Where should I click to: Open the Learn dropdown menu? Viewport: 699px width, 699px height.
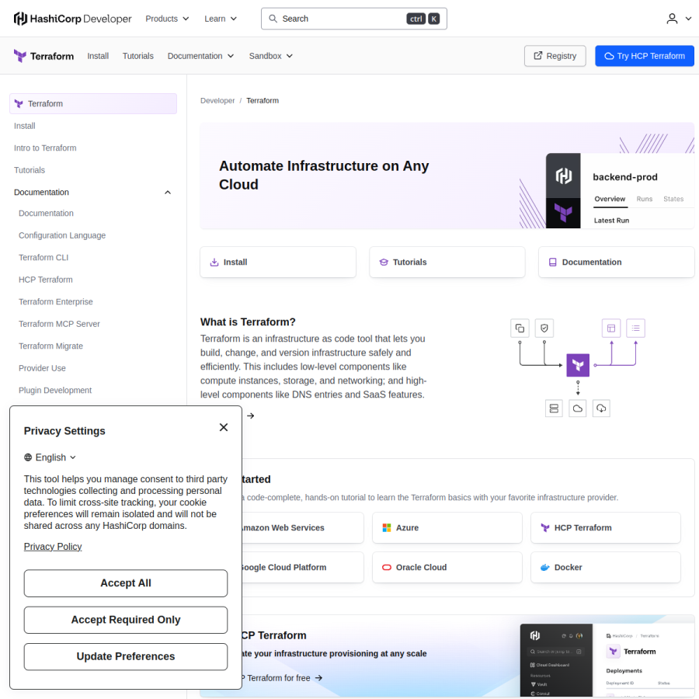(x=221, y=19)
